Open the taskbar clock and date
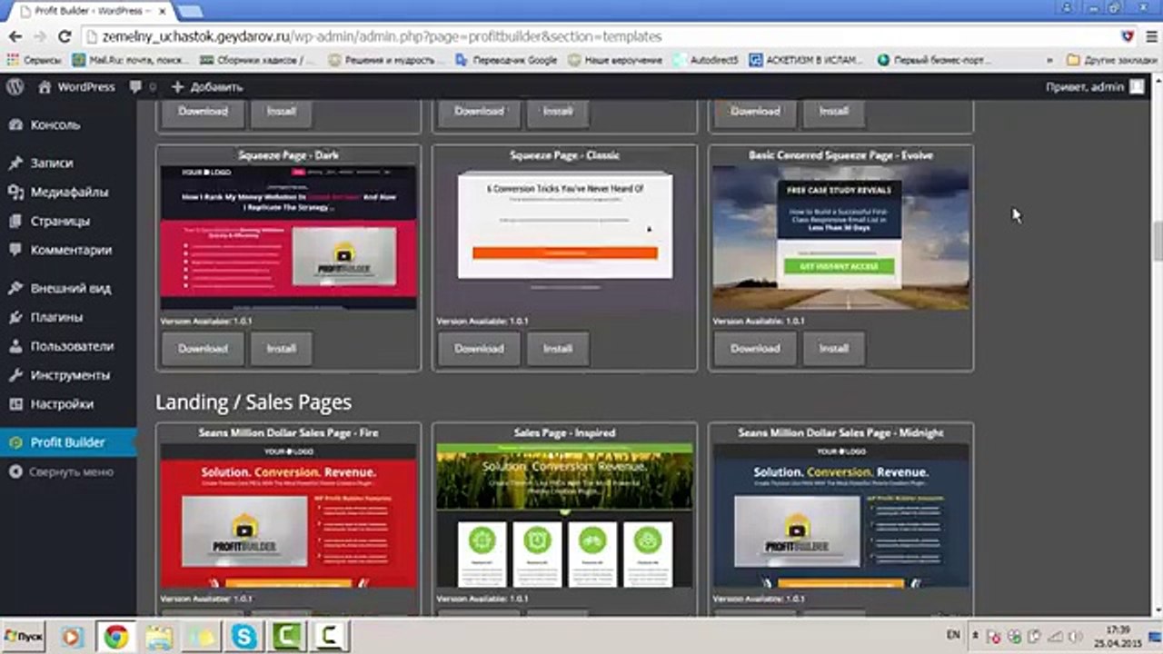 pyautogui.click(x=1118, y=636)
